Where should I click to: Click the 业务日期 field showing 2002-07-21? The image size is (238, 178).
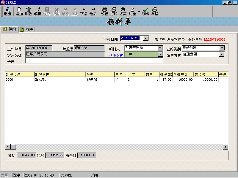pyautogui.click(x=131, y=38)
